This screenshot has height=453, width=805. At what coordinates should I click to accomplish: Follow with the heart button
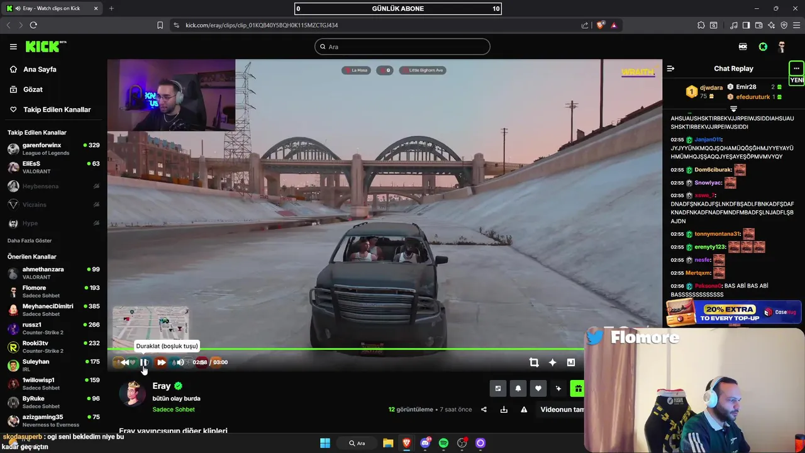[538, 389]
